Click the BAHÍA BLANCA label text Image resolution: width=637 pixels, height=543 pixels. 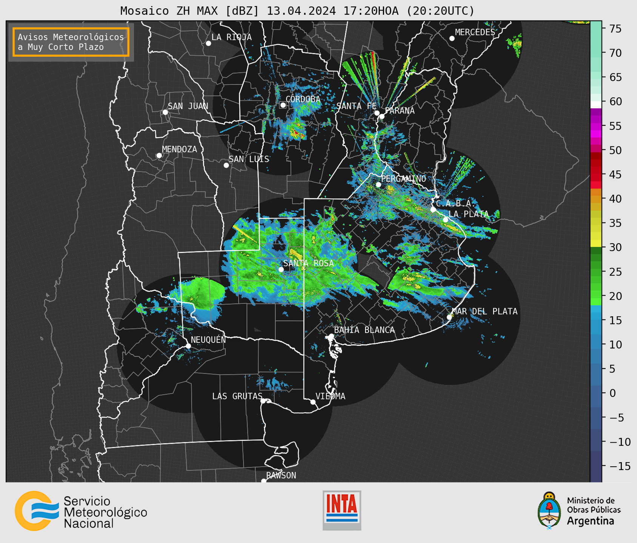pyautogui.click(x=364, y=330)
